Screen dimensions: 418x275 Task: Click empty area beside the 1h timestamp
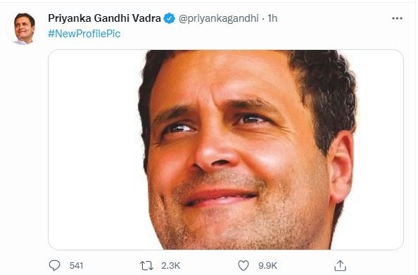[x=334, y=18]
